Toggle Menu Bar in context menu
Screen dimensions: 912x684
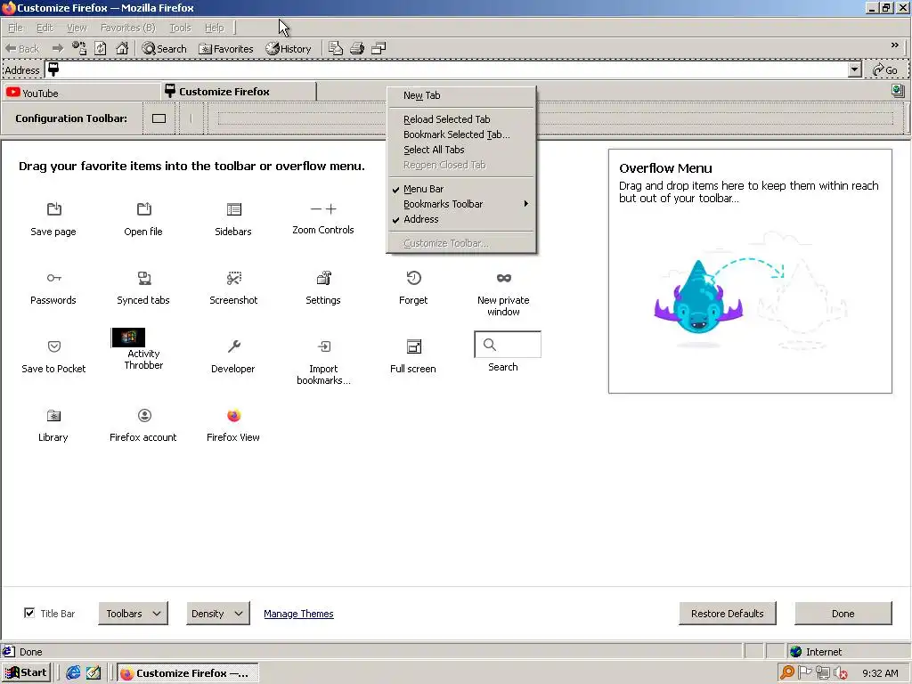[x=461, y=189]
